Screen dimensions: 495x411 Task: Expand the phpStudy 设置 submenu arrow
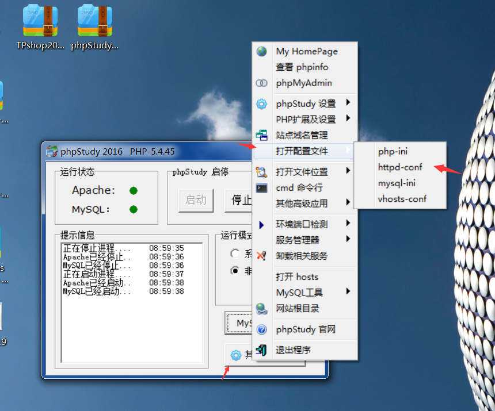pos(348,102)
